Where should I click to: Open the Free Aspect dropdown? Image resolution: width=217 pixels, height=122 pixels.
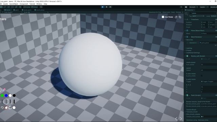click(x=13, y=12)
